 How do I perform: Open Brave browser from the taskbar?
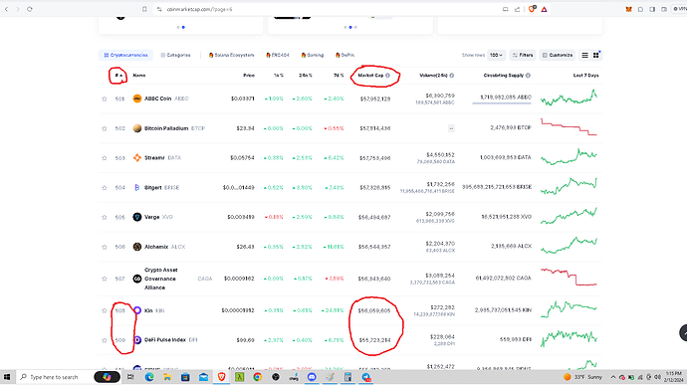222,377
